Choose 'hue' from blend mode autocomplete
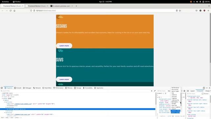Viewport: 211px width, 119px height. click(173, 93)
